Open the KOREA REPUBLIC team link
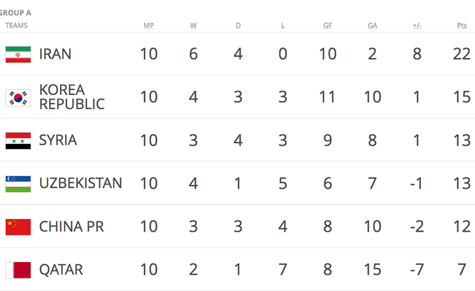Screen dimensions: 475x291 pos(72,97)
